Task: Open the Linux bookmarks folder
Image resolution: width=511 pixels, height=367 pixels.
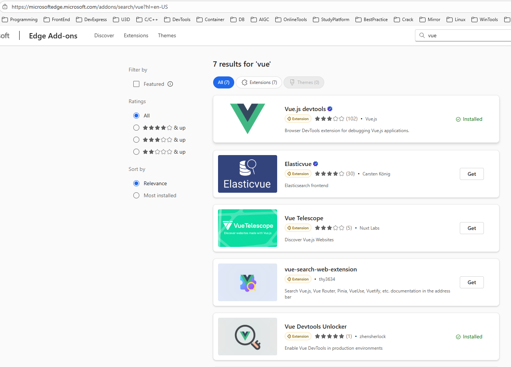Action: (x=456, y=20)
